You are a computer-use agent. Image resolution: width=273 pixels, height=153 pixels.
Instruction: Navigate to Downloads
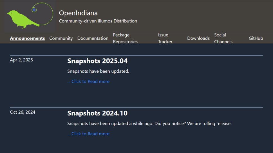198,38
